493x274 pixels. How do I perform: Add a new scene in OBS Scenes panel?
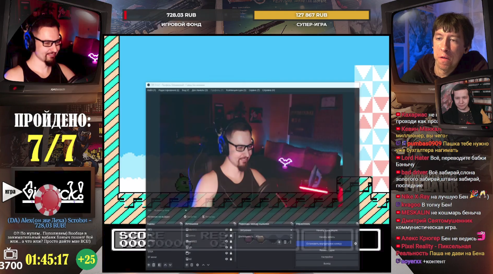149,265
